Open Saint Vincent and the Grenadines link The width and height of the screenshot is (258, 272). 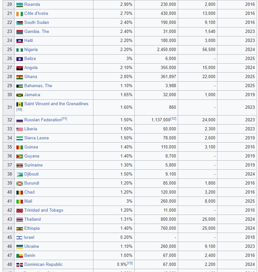click(56, 104)
